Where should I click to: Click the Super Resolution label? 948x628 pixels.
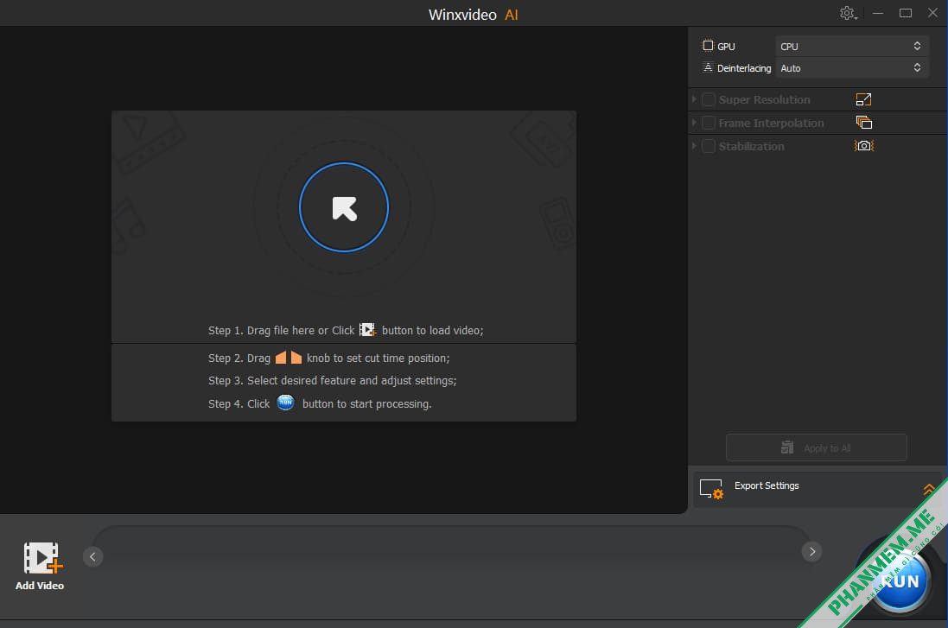point(764,99)
